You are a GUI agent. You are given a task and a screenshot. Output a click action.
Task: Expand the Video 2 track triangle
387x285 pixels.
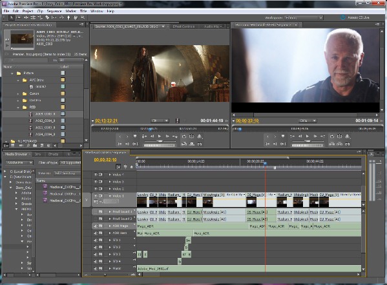point(110,189)
